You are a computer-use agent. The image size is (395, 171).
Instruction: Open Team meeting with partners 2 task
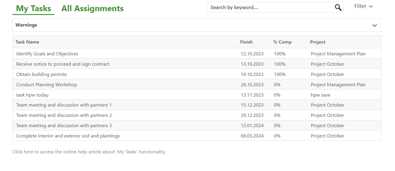click(x=64, y=115)
